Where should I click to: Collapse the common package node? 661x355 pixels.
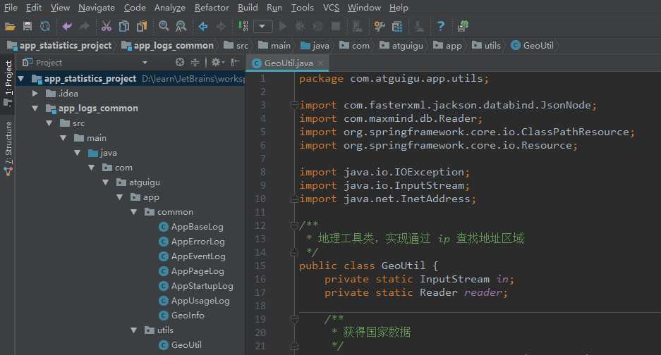[x=133, y=212]
